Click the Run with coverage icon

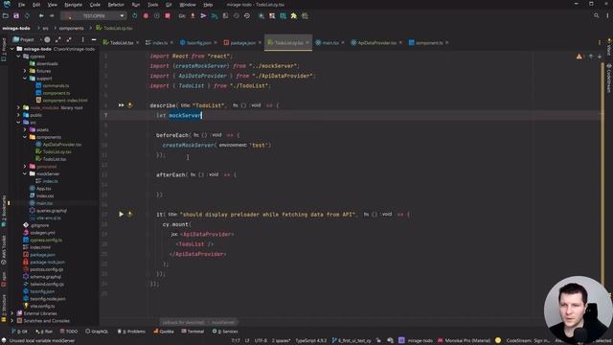(x=157, y=16)
